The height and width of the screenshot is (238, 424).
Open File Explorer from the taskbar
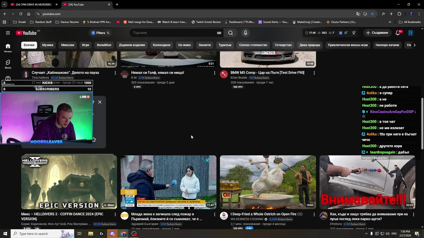coord(90,234)
